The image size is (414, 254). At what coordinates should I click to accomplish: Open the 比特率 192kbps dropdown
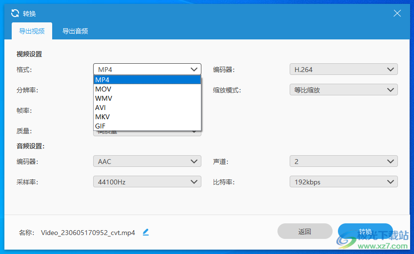pos(343,182)
